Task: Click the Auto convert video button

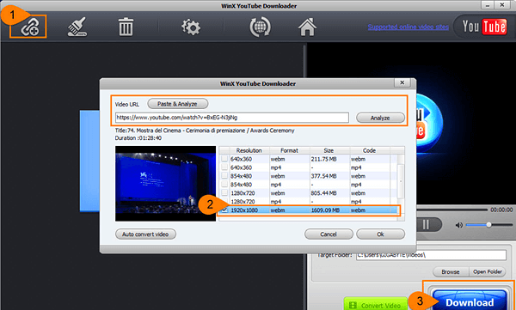Action: tap(145, 234)
